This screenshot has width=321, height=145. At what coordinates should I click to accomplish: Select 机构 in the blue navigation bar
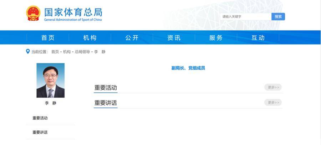[x=90, y=38]
